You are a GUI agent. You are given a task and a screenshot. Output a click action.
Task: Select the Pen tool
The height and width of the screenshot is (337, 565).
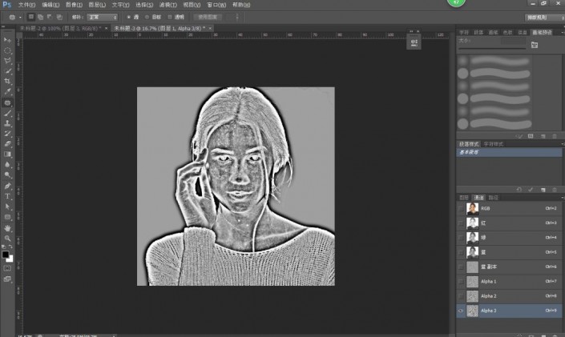tap(8, 186)
